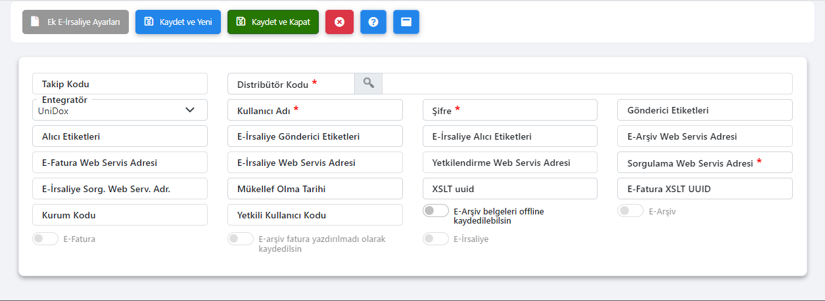The width and height of the screenshot is (825, 301).
Task: Click the Mükellef Olma Tarihi field
Action: coord(315,189)
